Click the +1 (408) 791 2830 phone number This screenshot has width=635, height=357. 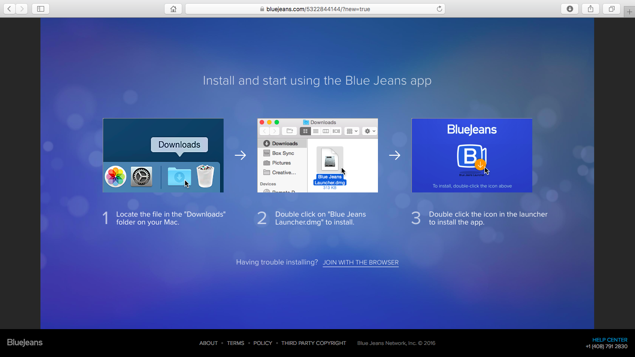click(x=607, y=346)
